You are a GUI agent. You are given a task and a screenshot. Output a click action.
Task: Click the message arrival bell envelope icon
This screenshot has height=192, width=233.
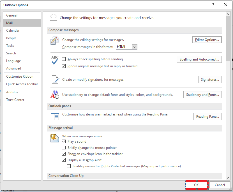click(x=54, y=138)
